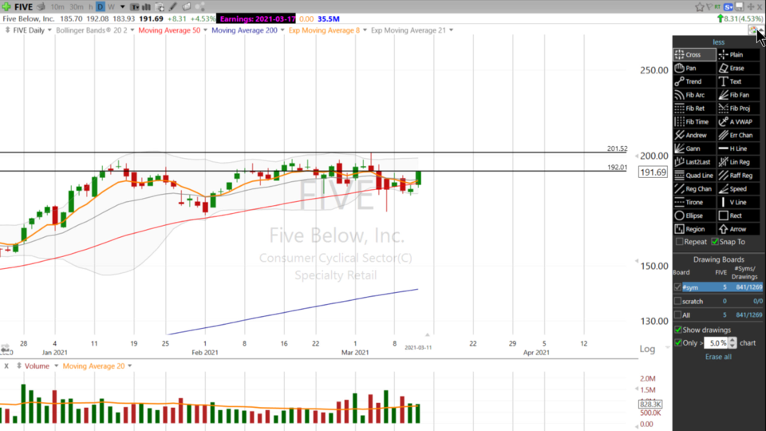The height and width of the screenshot is (431, 766).
Task: Switch to 10m timeframe
Action: click(x=57, y=7)
